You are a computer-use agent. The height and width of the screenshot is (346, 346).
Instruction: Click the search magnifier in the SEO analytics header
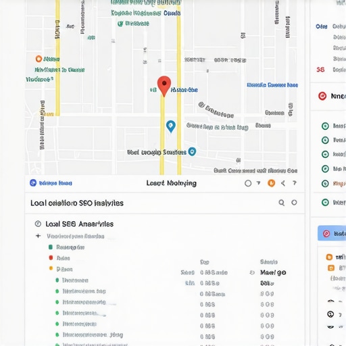[x=281, y=203]
